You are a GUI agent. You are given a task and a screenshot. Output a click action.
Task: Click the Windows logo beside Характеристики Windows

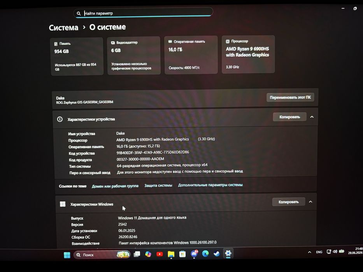click(63, 204)
